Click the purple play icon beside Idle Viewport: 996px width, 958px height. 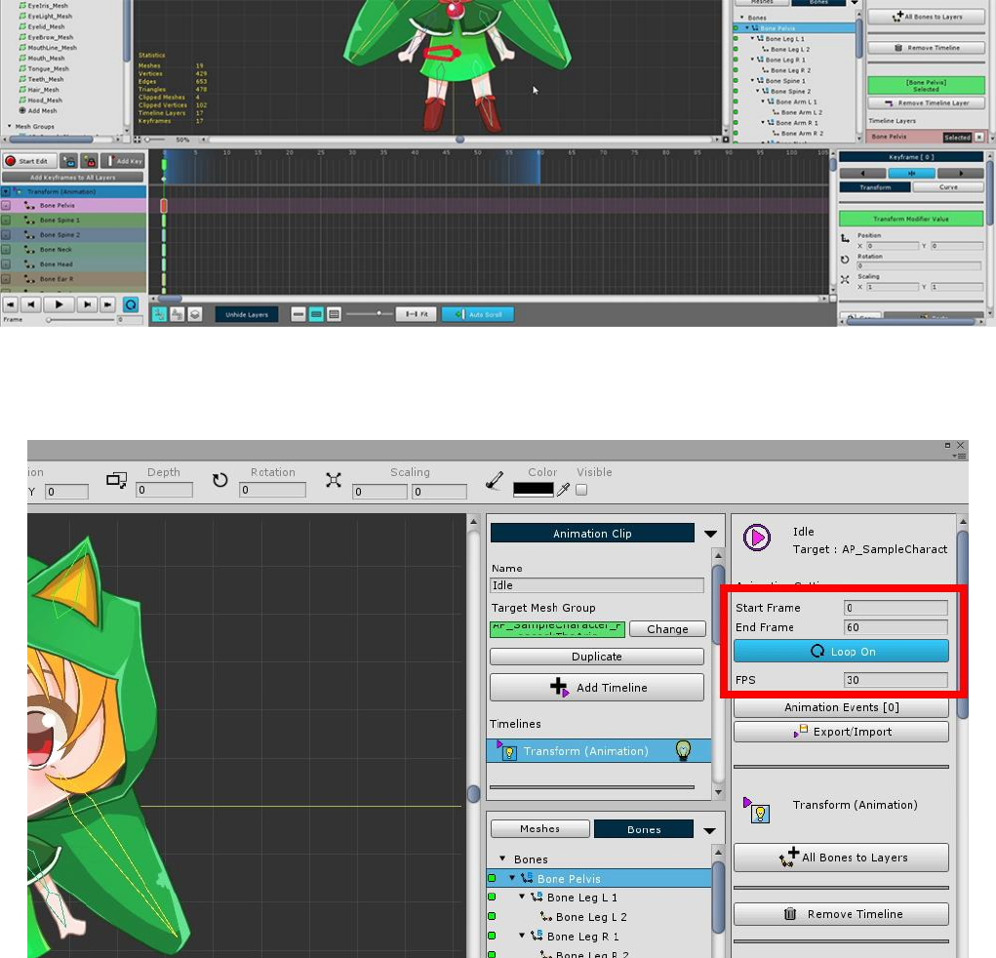[757, 539]
